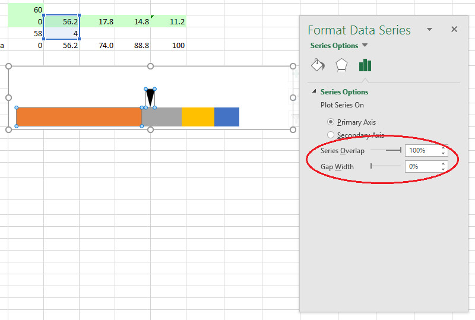Select the Series Options bar chart icon
This screenshot has width=475, height=320.
pos(365,65)
